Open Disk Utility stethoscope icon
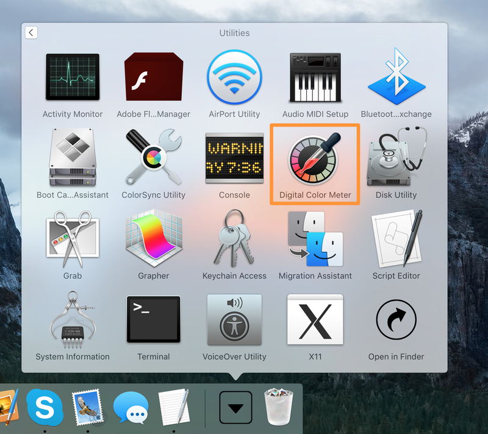This screenshot has width=488, height=434. (x=396, y=157)
